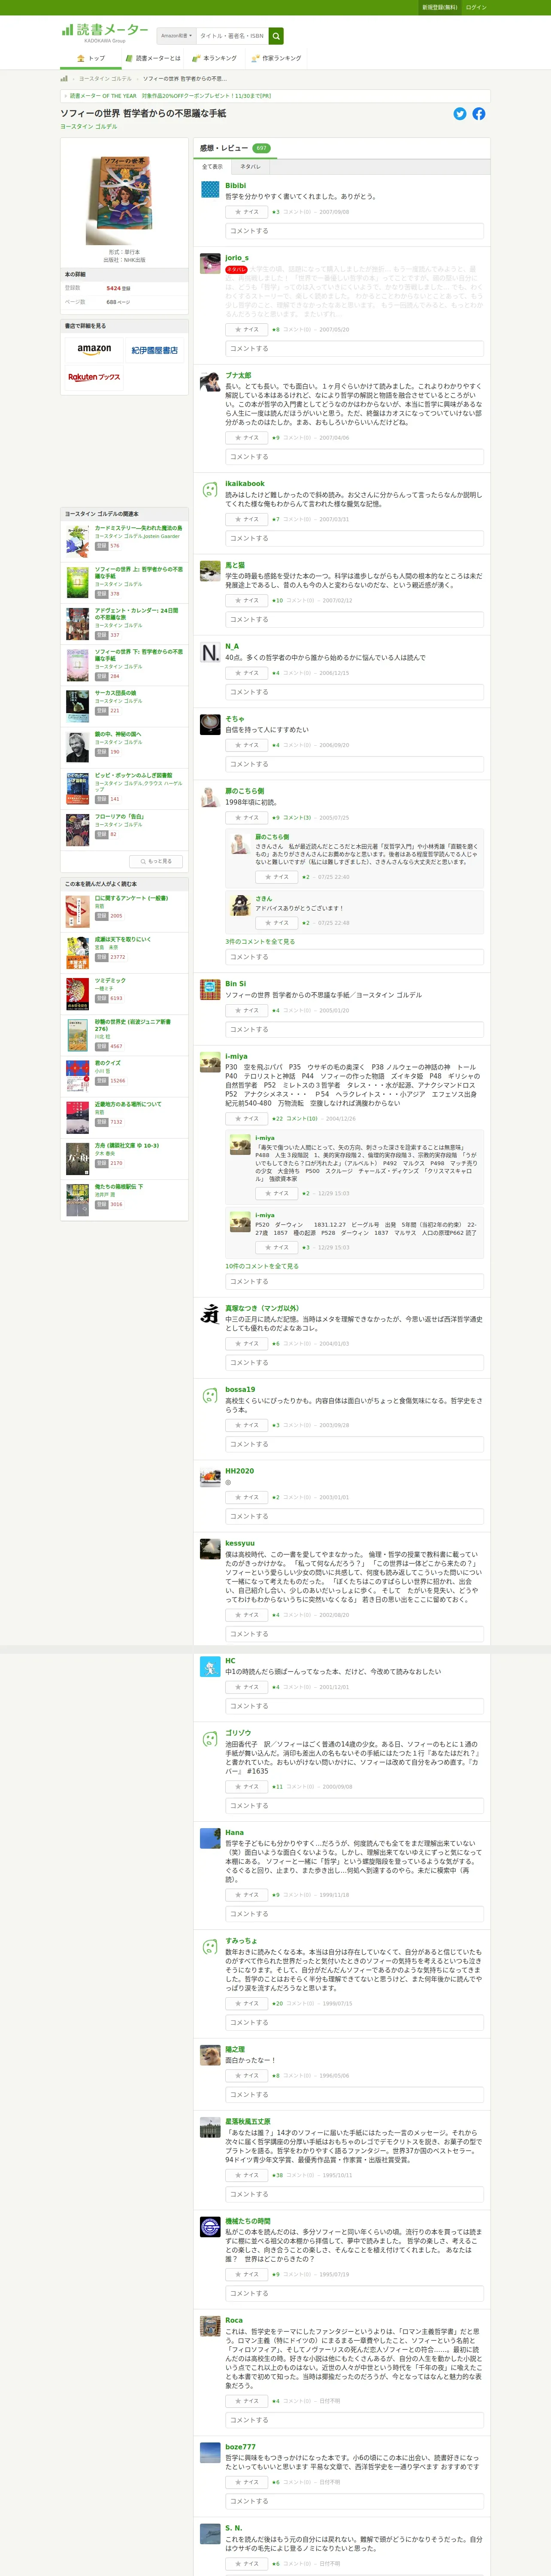Click the breadcrumb bar-chart home icon
This screenshot has width=551, height=2576.
64,78
